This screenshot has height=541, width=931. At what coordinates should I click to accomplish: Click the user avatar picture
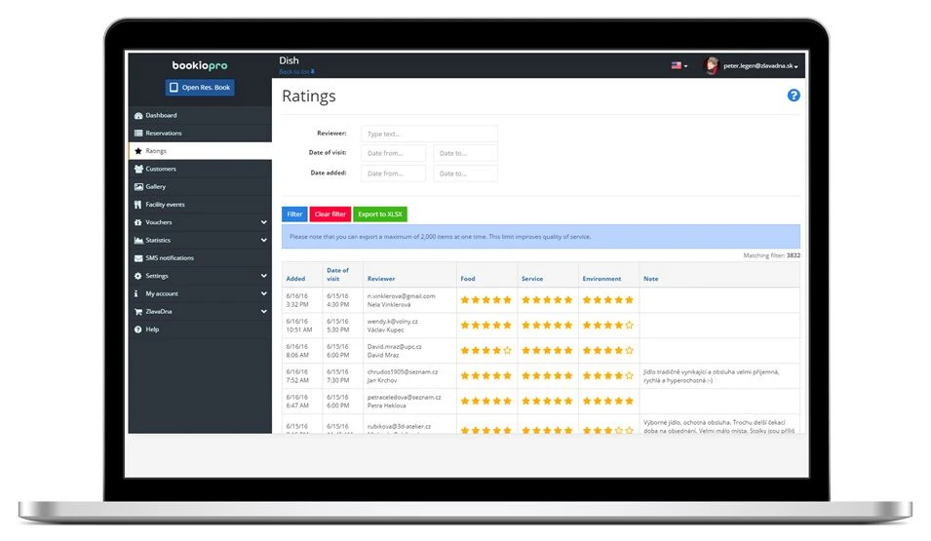point(711,65)
